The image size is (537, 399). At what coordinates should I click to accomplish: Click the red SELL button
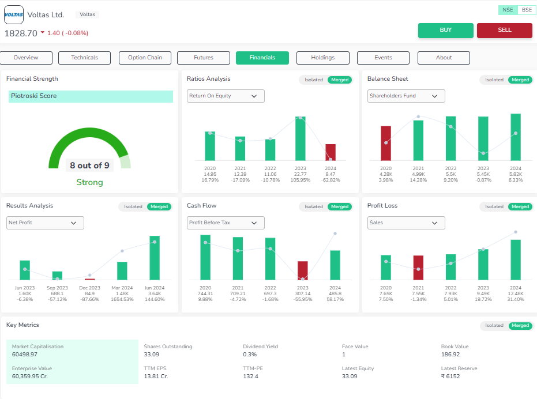coord(505,30)
